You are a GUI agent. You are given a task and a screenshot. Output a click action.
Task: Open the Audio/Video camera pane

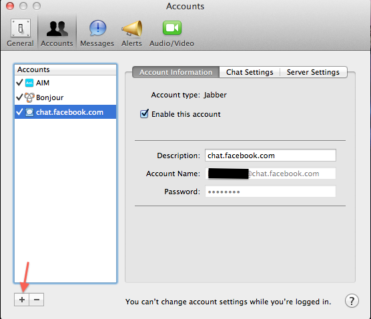pyautogui.click(x=171, y=33)
